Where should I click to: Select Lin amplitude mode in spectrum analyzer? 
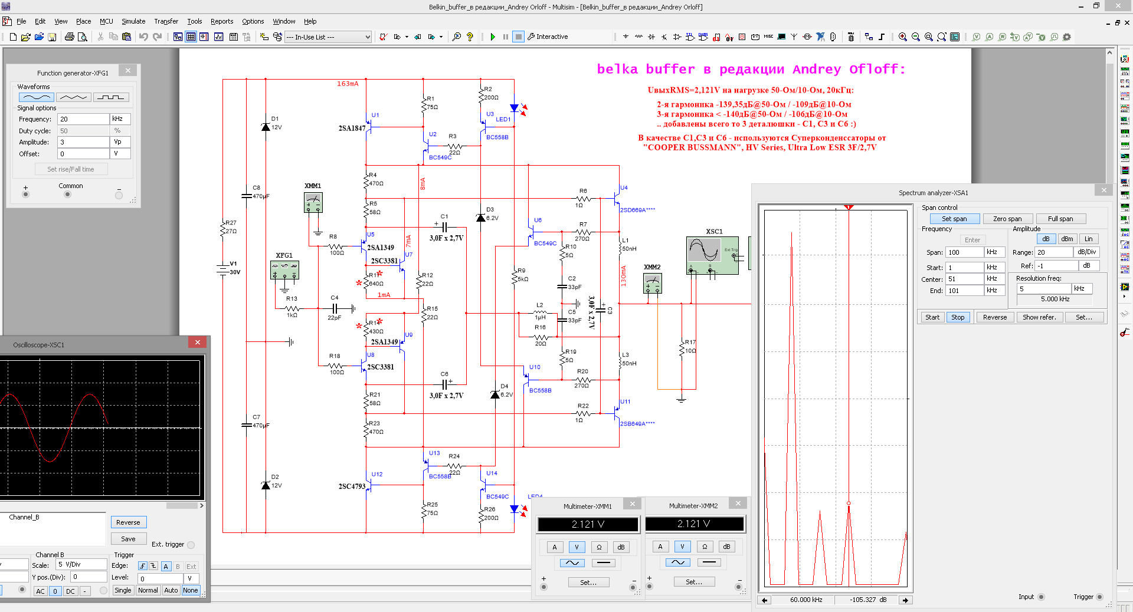1088,239
